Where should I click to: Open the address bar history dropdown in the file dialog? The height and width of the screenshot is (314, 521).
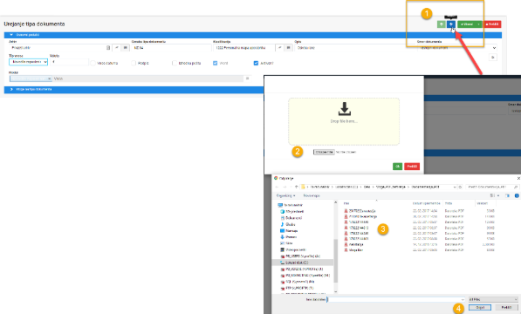coord(455,187)
